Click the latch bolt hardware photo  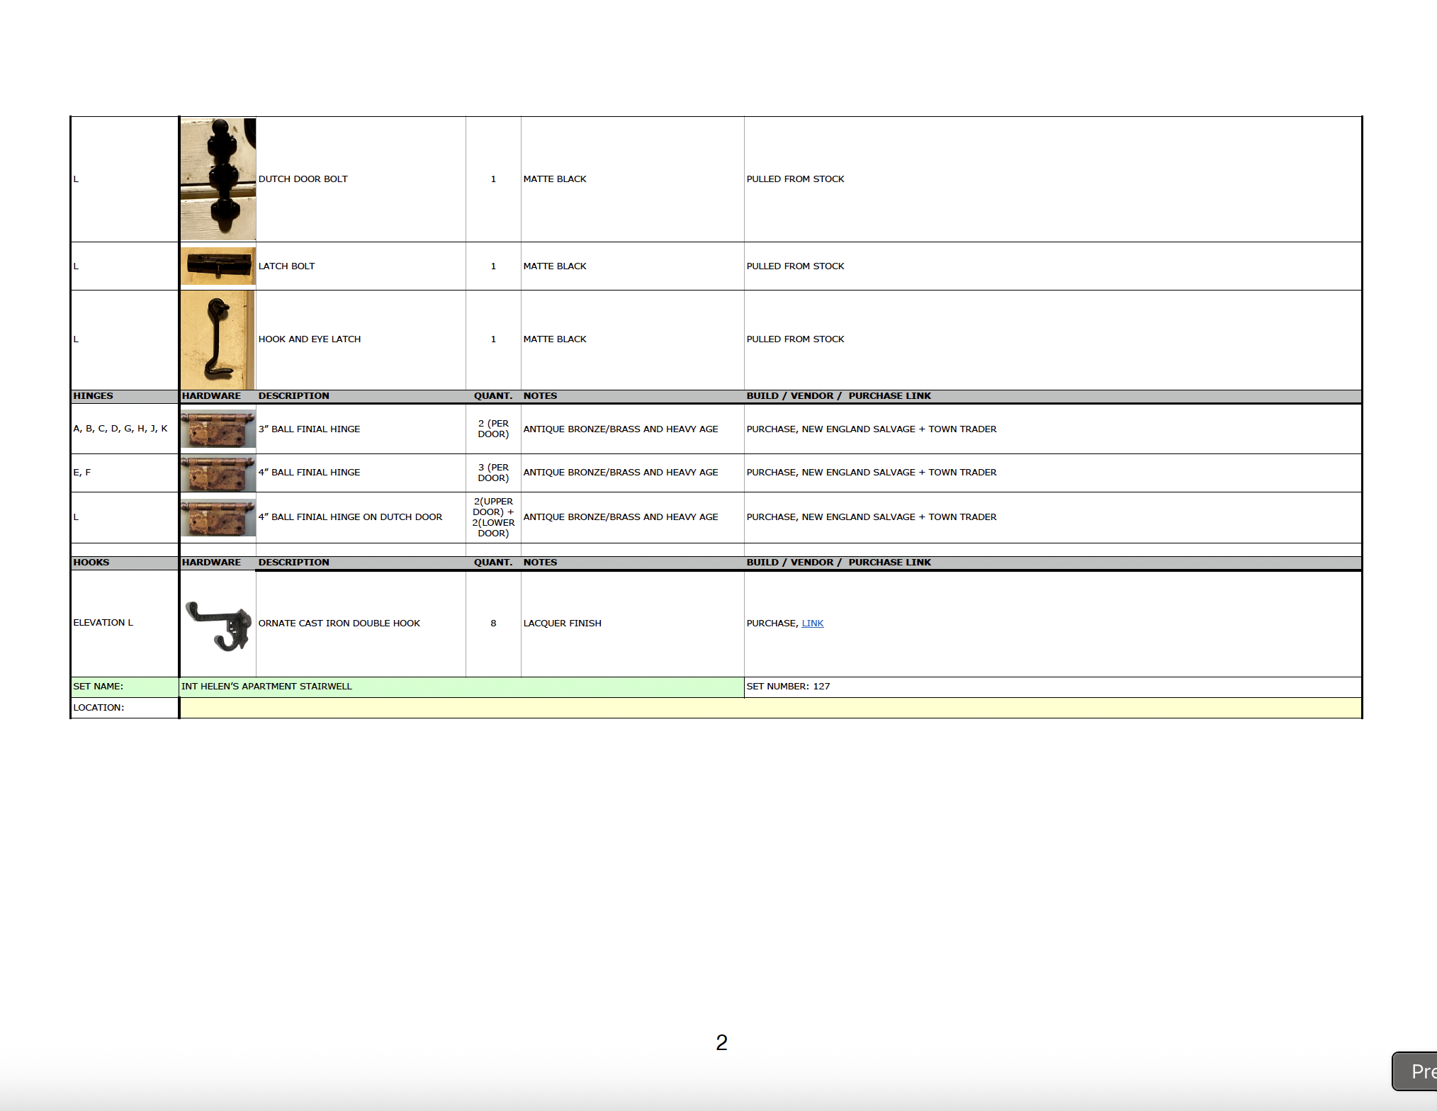[218, 266]
